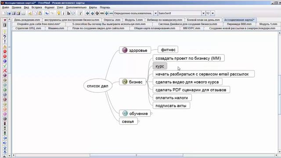The width and height of the screenshot is (281, 158).
Task: Add priority 6 number icon from sidebar
Action: coord(5,100)
